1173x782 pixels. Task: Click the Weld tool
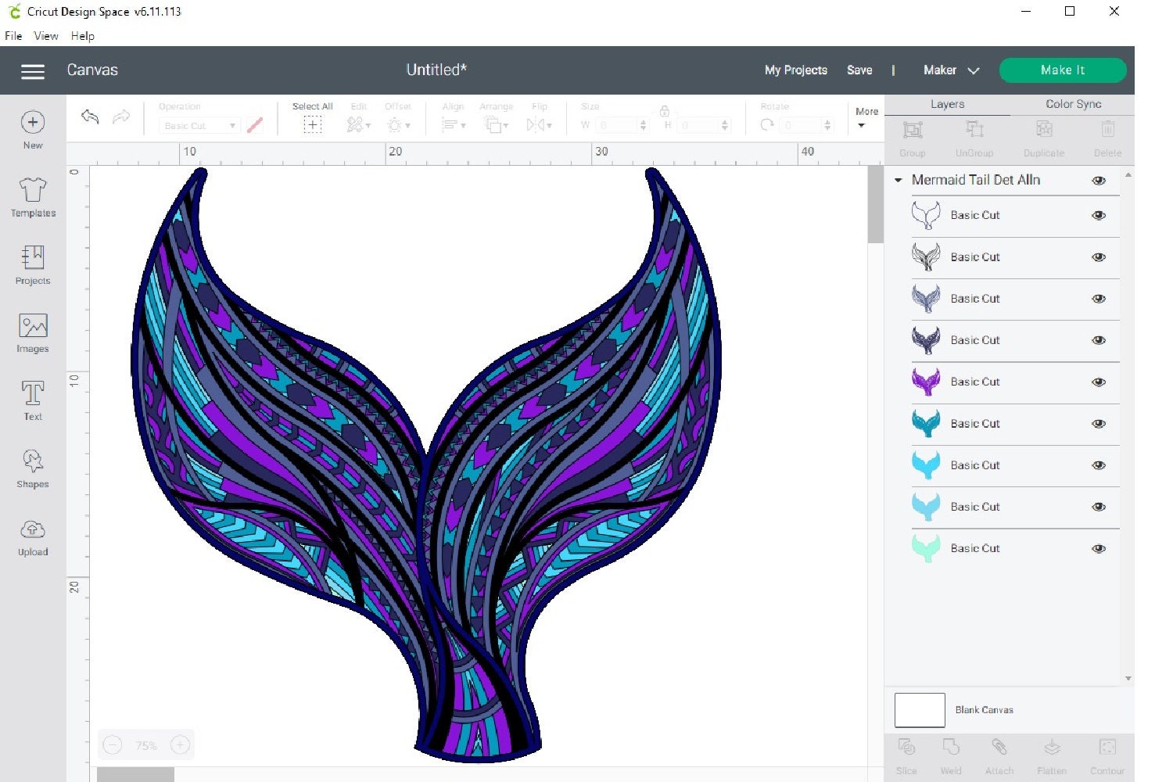[x=951, y=752]
